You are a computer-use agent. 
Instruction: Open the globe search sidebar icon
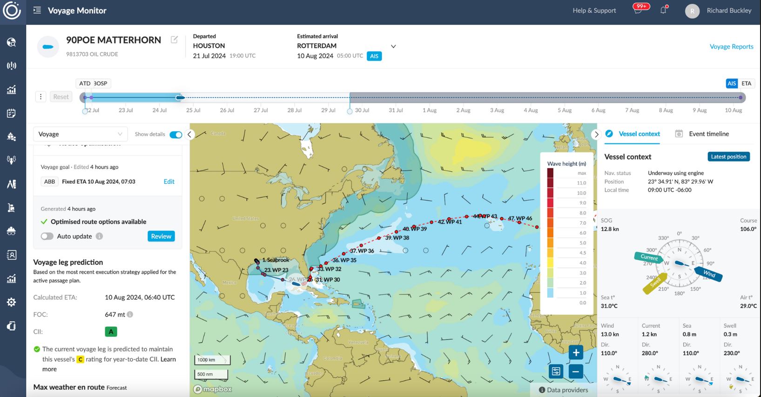[x=12, y=42]
